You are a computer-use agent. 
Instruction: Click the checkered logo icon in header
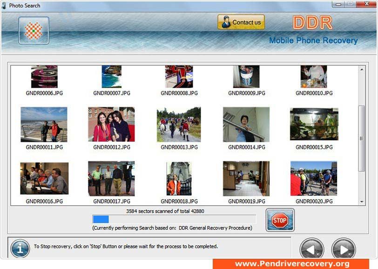point(34,31)
